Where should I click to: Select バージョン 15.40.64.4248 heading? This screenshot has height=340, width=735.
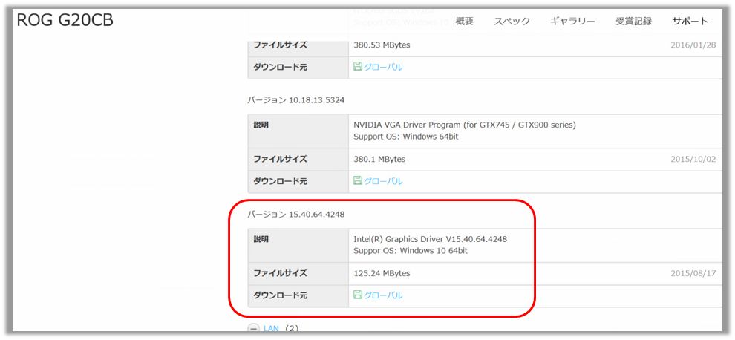tap(295, 215)
